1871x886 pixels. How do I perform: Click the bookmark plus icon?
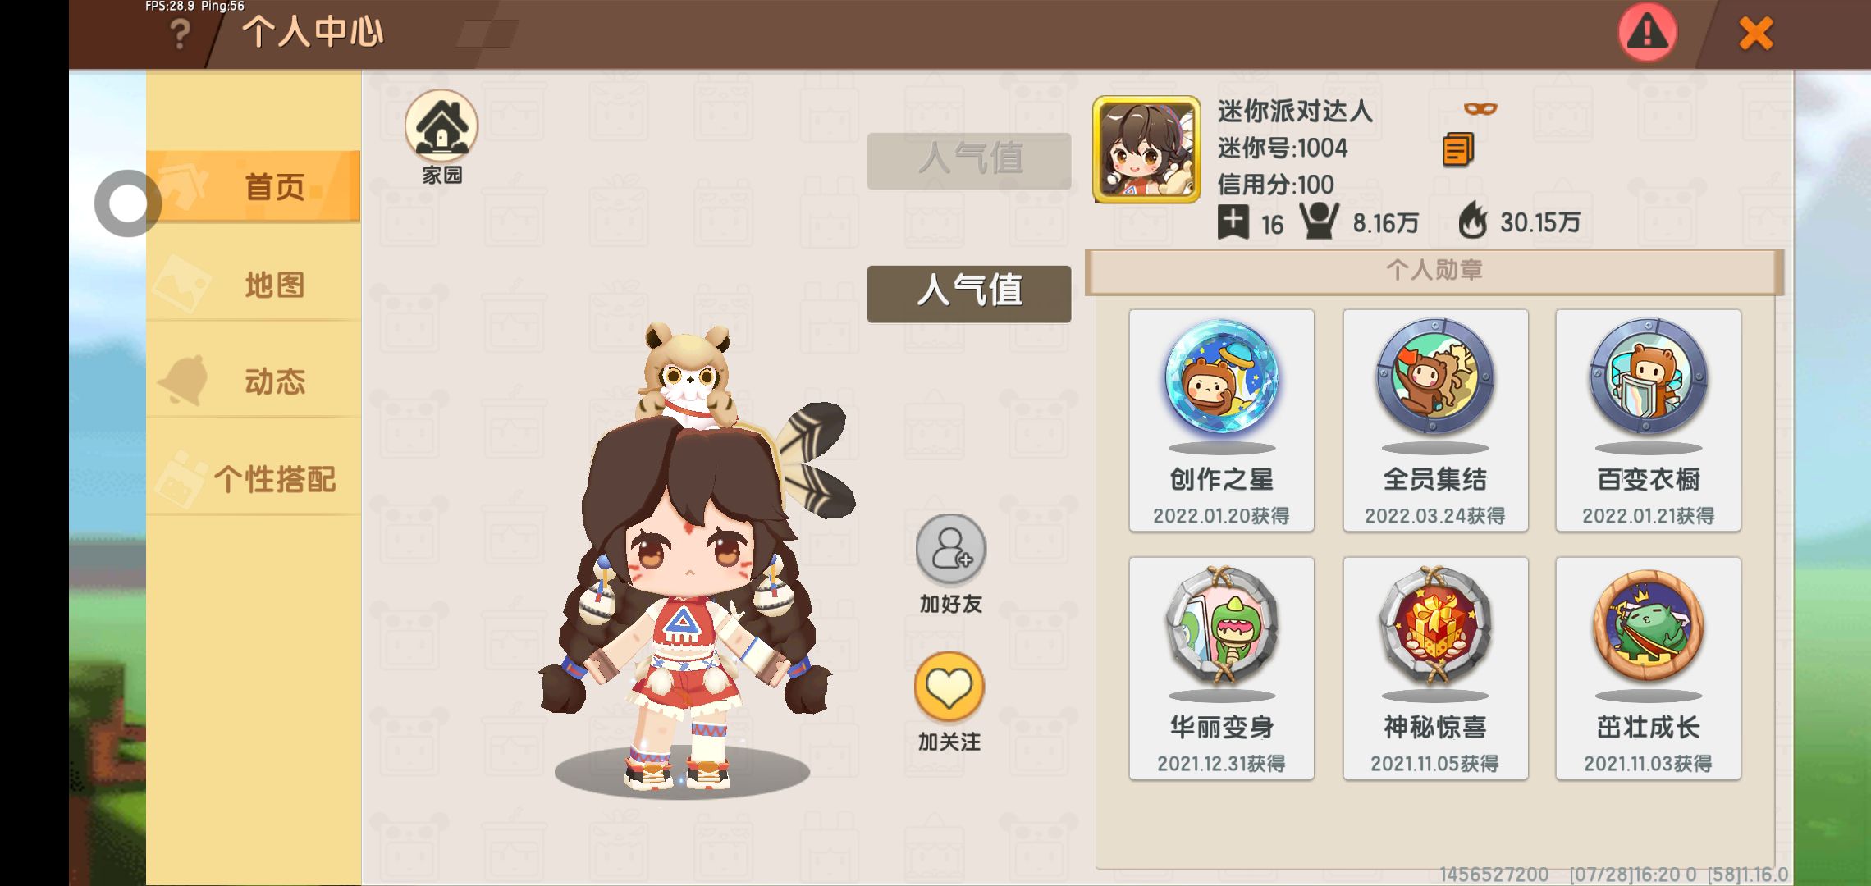[x=1233, y=222]
